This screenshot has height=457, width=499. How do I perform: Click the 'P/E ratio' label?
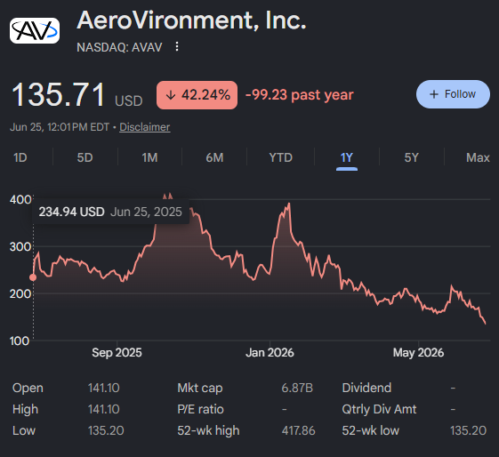200,409
